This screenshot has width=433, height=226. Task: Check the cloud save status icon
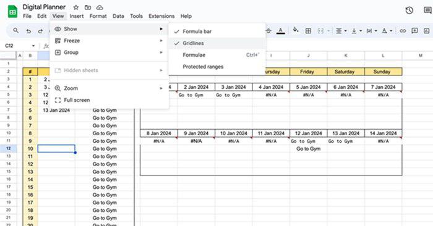point(100,7)
